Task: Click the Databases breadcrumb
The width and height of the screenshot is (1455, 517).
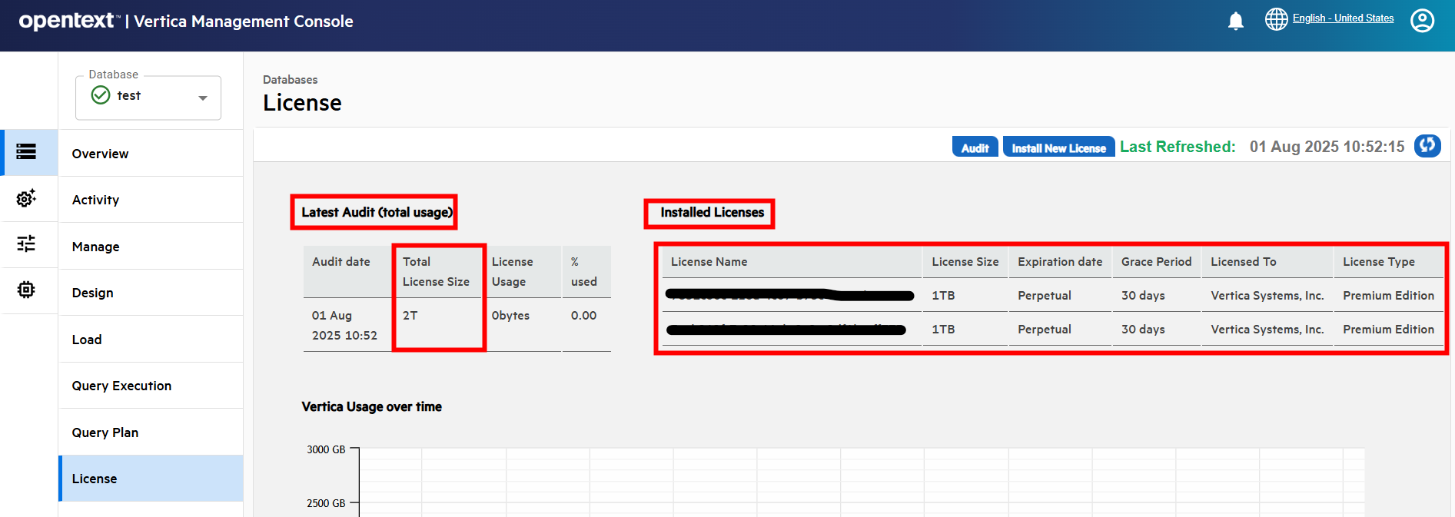Action: (x=290, y=80)
